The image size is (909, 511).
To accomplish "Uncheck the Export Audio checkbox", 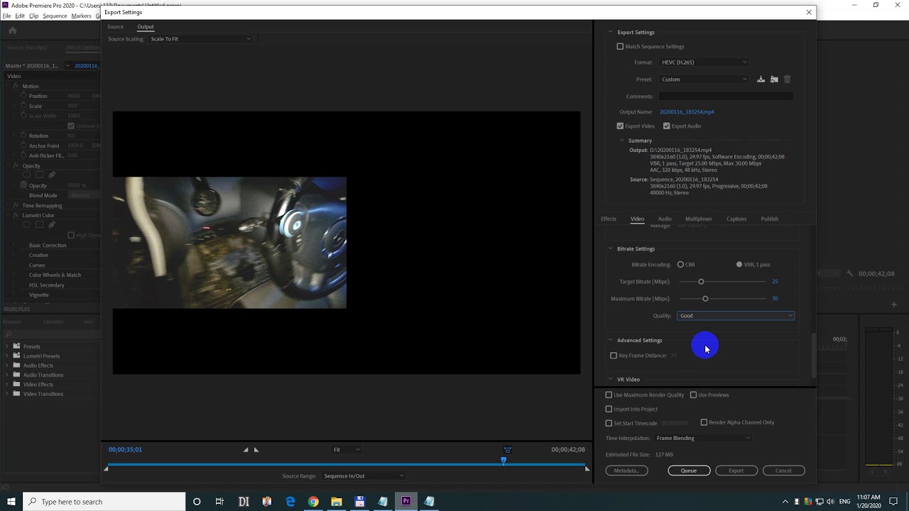I will pos(666,126).
